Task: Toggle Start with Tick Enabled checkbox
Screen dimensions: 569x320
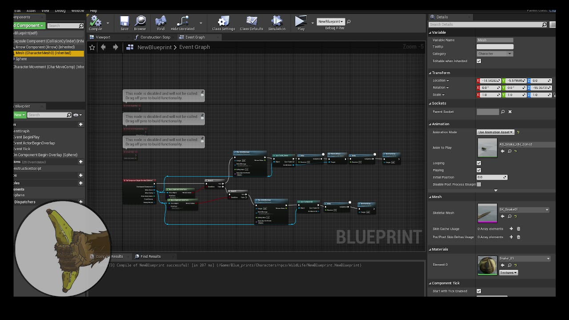Action: coord(479,291)
